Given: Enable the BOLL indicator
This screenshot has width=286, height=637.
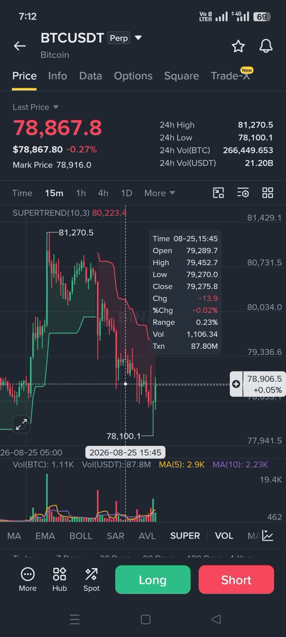Looking at the screenshot, I should (81, 536).
